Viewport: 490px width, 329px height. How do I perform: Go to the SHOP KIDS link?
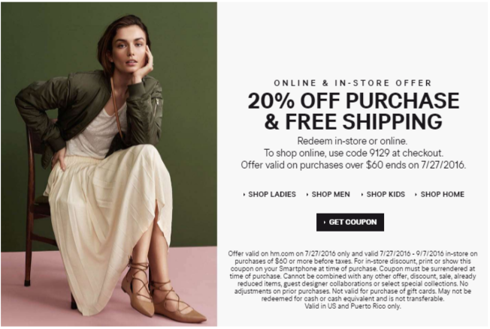coord(386,194)
